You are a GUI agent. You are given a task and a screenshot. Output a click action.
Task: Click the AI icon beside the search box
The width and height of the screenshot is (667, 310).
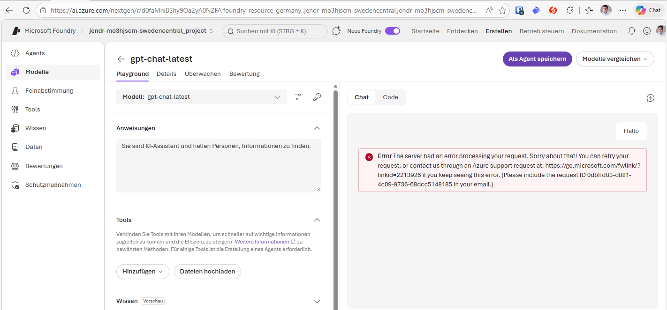click(336, 31)
